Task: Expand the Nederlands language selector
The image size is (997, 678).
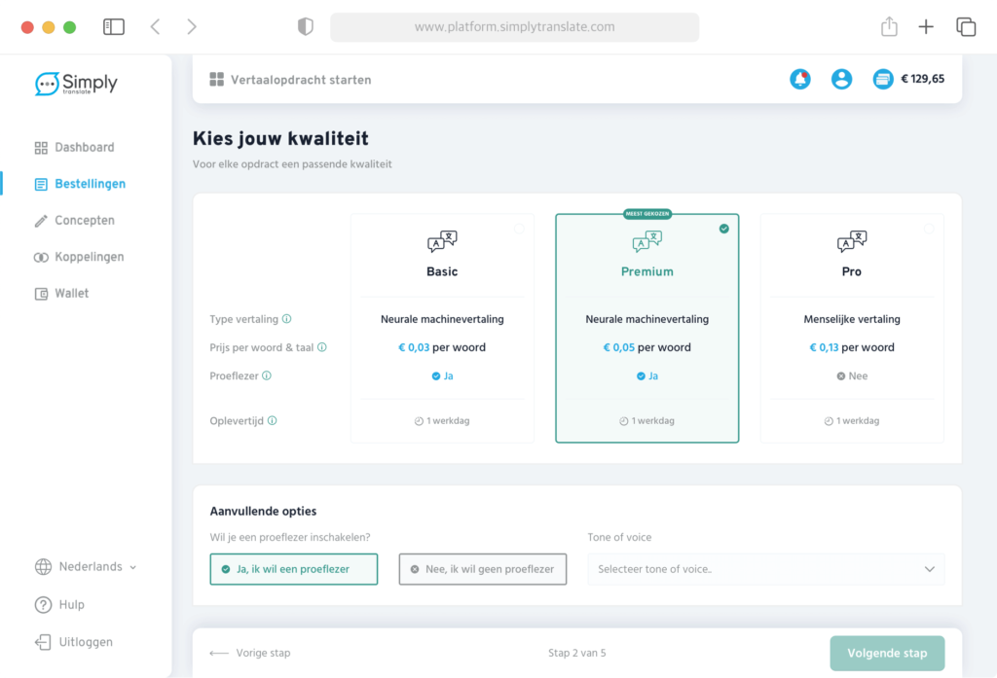Action: pos(86,567)
